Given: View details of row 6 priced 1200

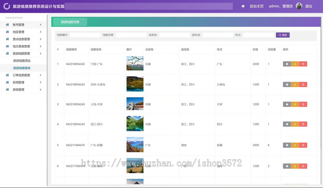Looking at the screenshot, I should point(287,166).
